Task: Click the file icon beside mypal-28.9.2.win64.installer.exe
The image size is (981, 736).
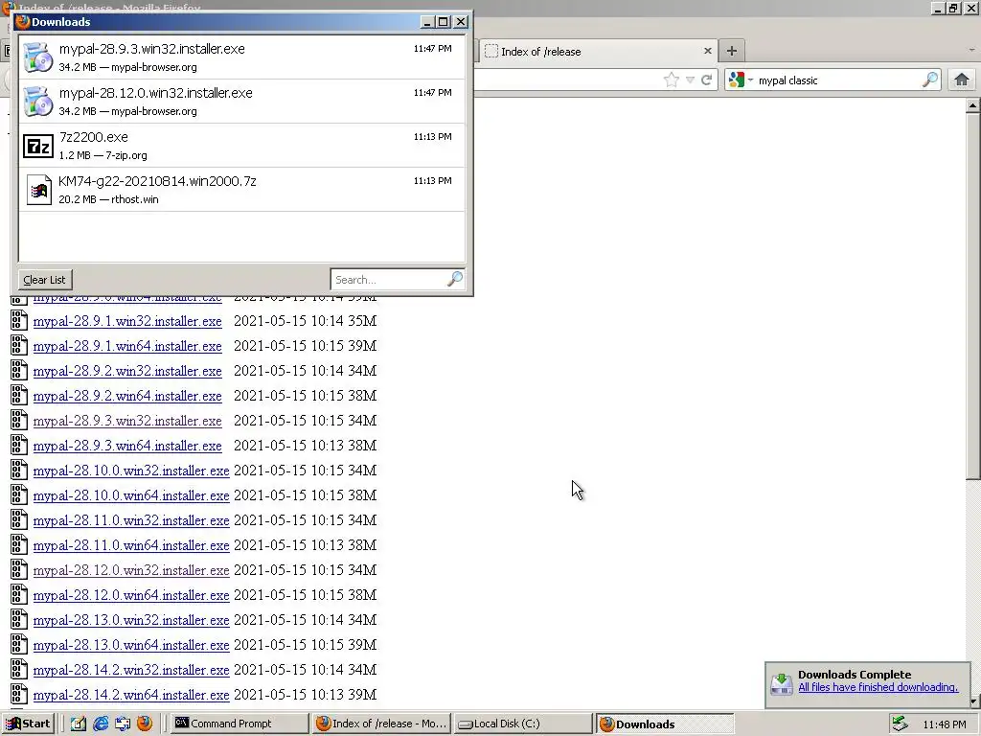Action: click(19, 396)
